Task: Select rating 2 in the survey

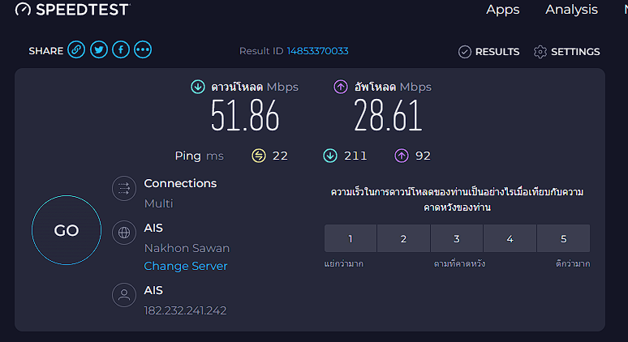Action: pos(403,239)
